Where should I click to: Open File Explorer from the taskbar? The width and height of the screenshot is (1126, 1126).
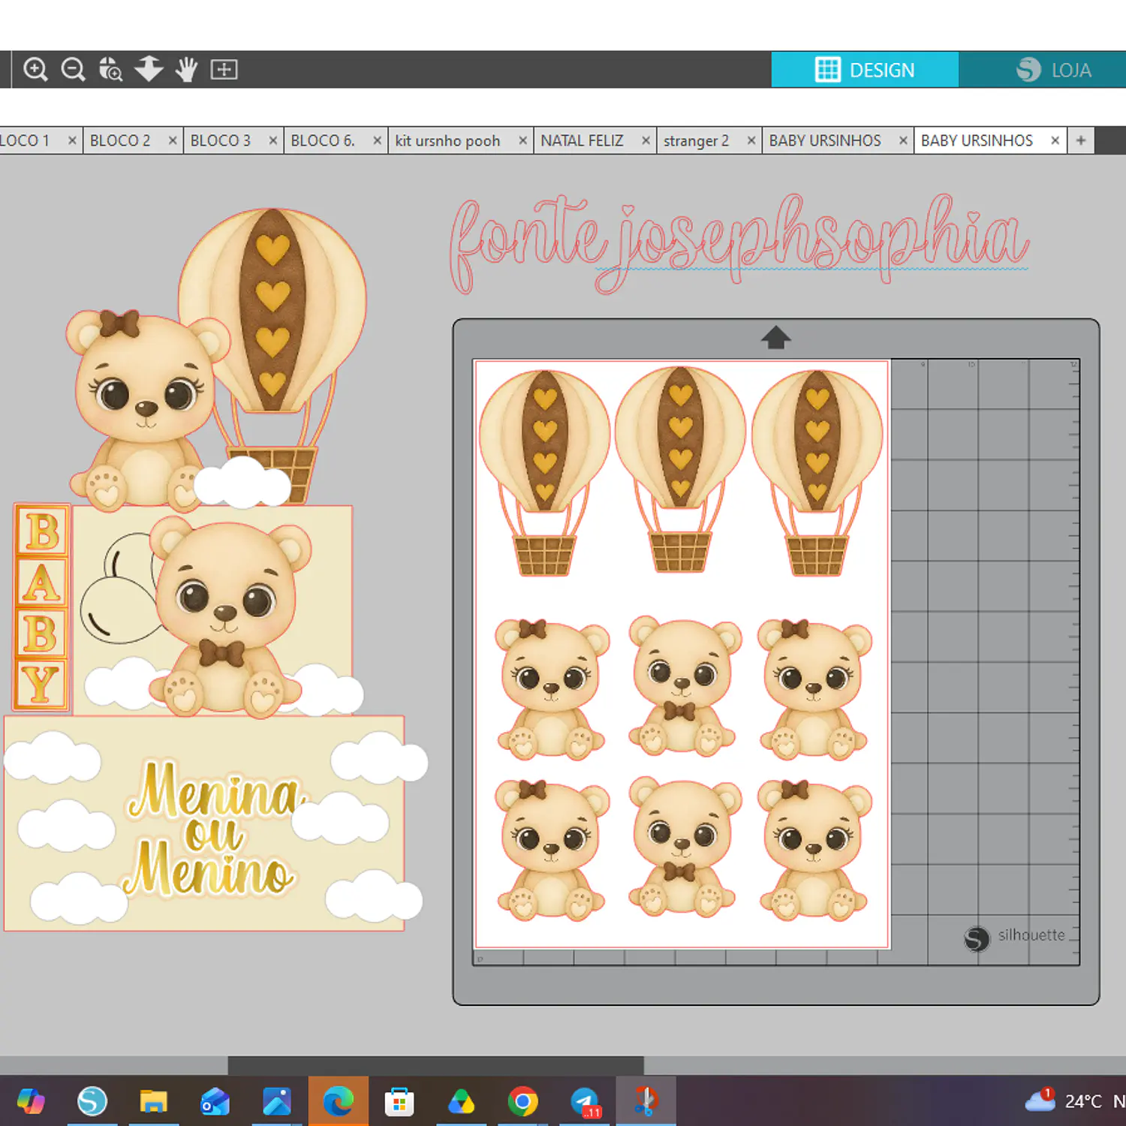point(153,1101)
